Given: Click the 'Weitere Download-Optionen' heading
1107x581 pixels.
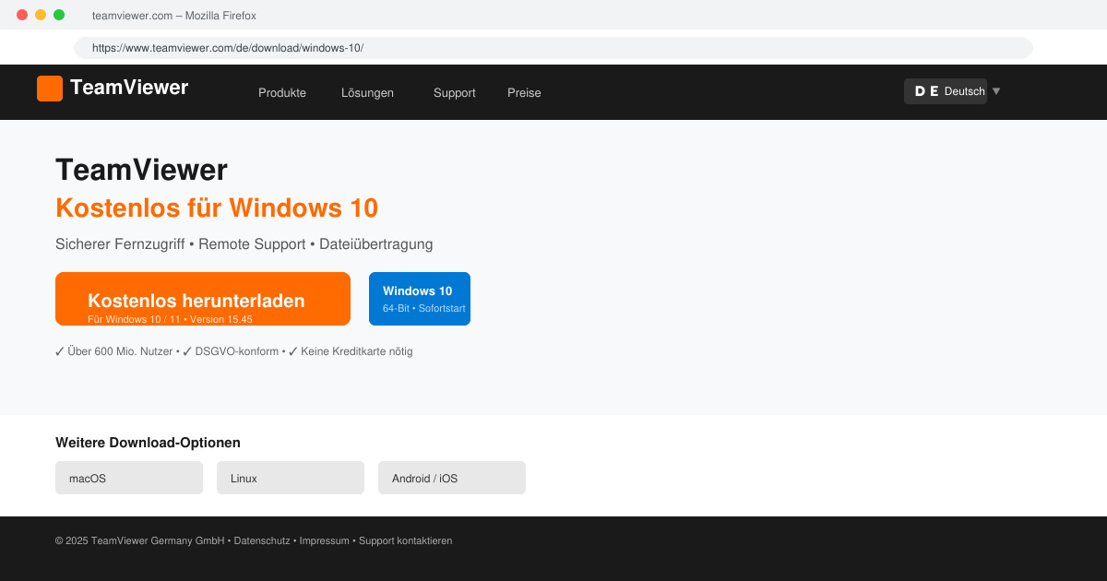Looking at the screenshot, I should [148, 443].
